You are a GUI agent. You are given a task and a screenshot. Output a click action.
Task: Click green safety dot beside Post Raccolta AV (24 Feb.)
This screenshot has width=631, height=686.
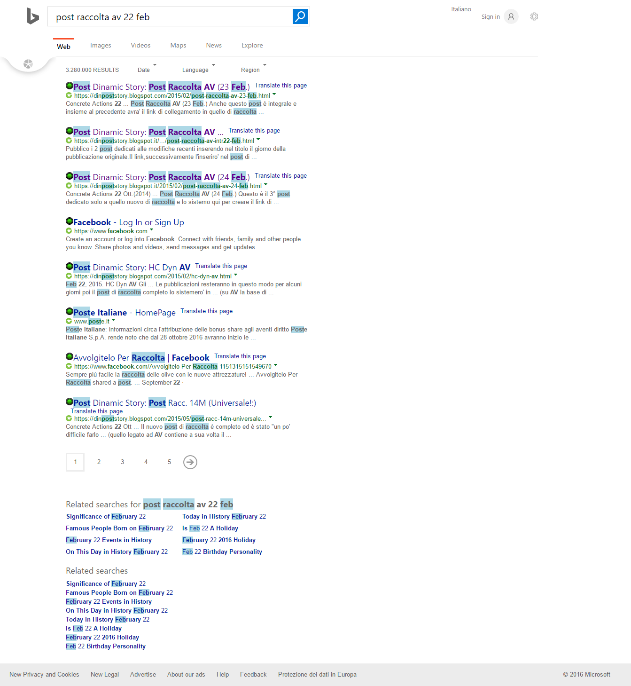70,176
